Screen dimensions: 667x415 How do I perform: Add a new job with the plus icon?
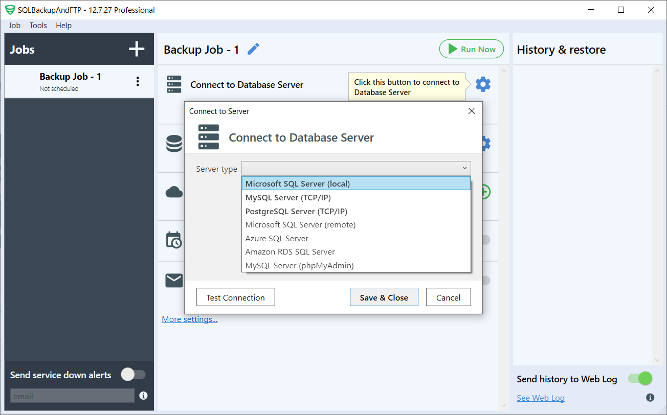tap(136, 49)
